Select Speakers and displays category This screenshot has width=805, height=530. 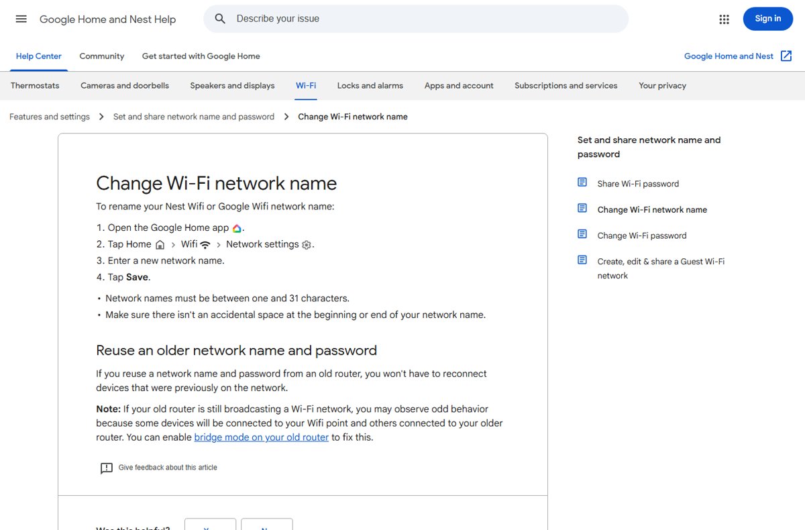(x=232, y=86)
